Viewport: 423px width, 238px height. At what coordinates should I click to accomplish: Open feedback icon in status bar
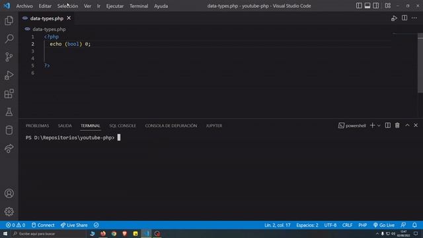tap(403, 225)
